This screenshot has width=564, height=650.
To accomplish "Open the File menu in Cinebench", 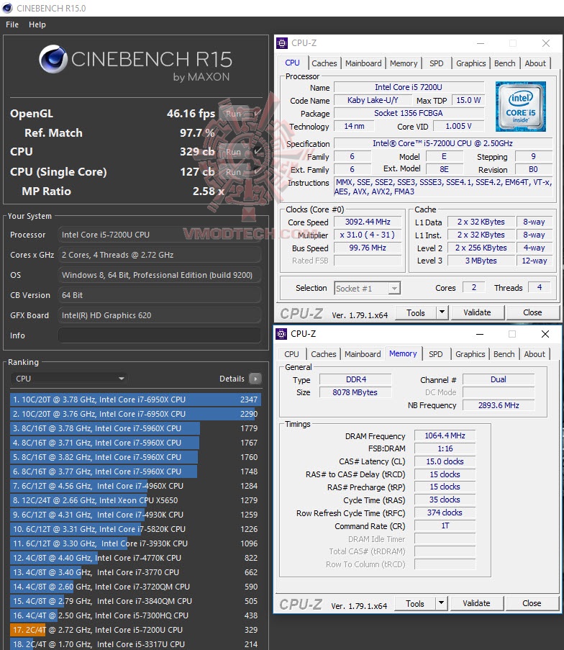I will pyautogui.click(x=12, y=24).
